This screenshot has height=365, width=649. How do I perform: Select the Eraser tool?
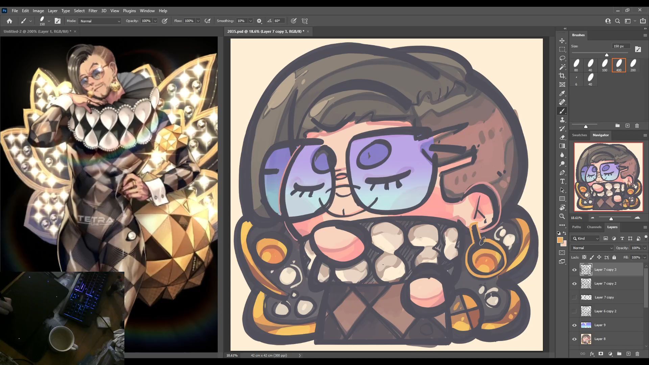pyautogui.click(x=562, y=137)
